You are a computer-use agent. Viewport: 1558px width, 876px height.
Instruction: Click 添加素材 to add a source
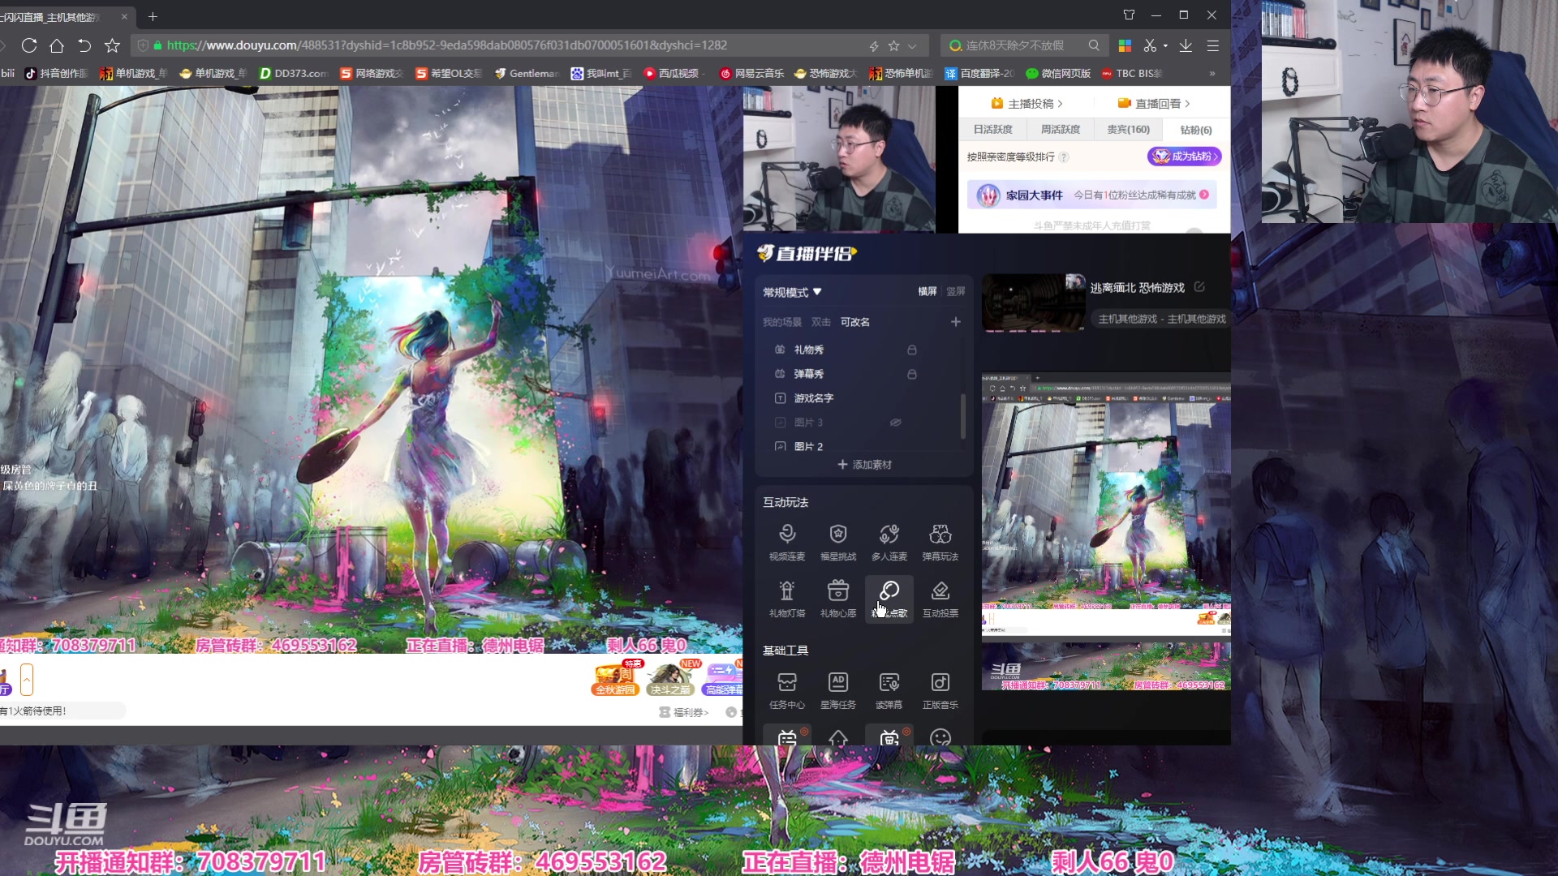(864, 465)
